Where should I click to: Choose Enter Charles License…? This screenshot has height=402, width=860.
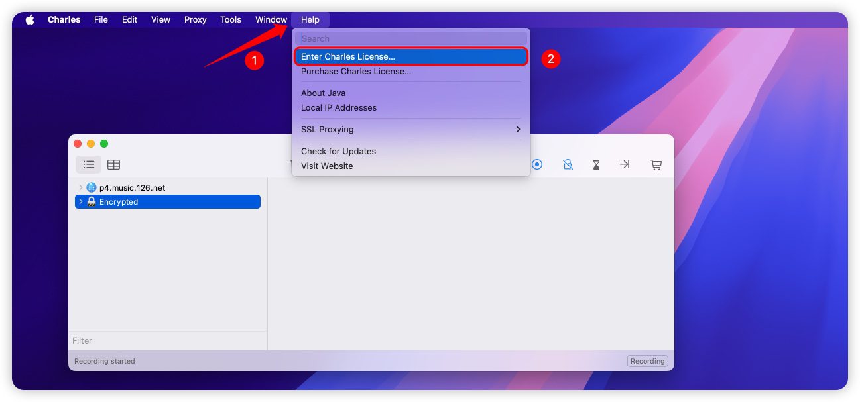click(x=411, y=56)
